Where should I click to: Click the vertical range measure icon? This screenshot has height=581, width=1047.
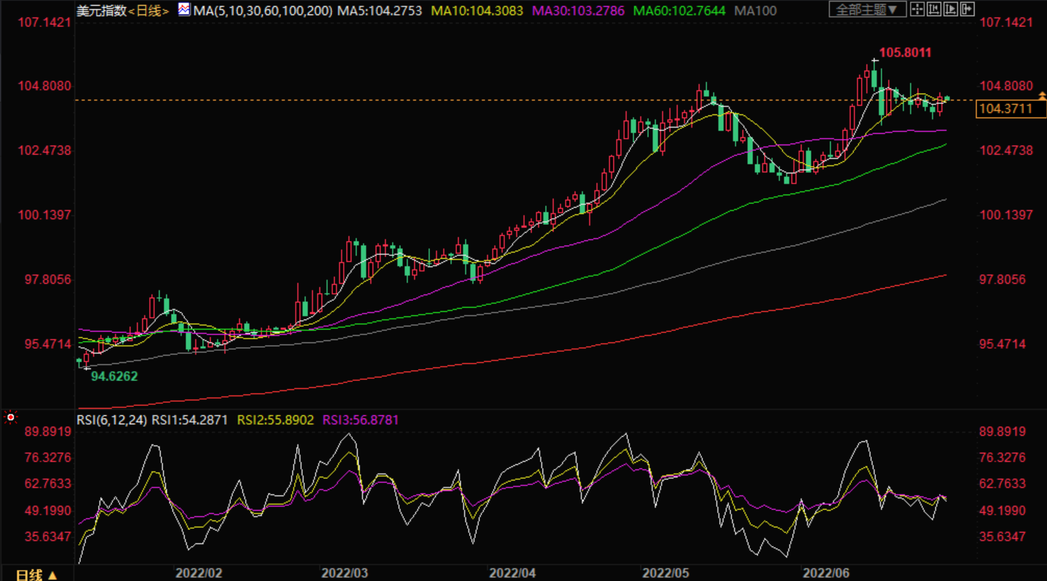[934, 10]
